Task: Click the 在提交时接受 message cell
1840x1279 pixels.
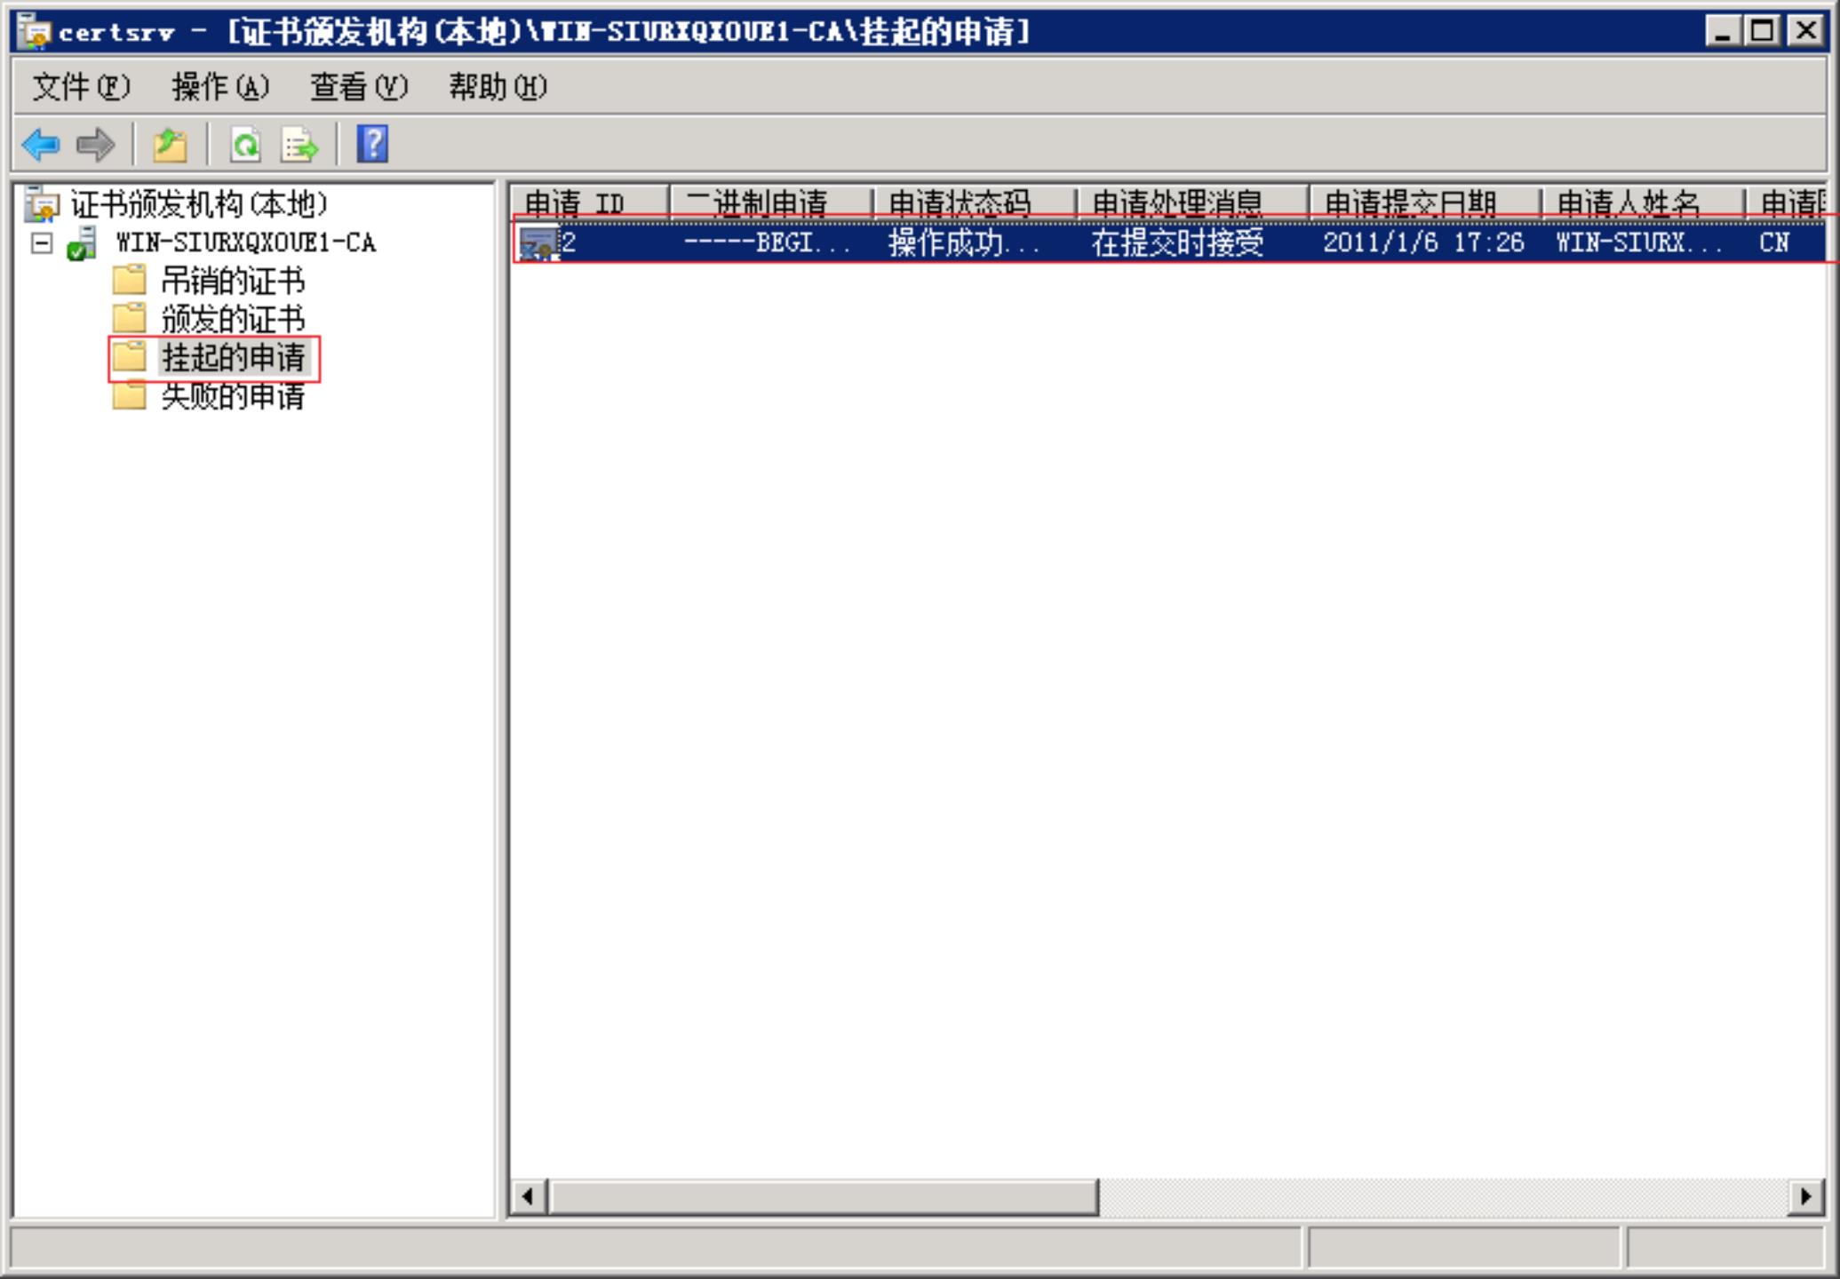Action: (1177, 242)
